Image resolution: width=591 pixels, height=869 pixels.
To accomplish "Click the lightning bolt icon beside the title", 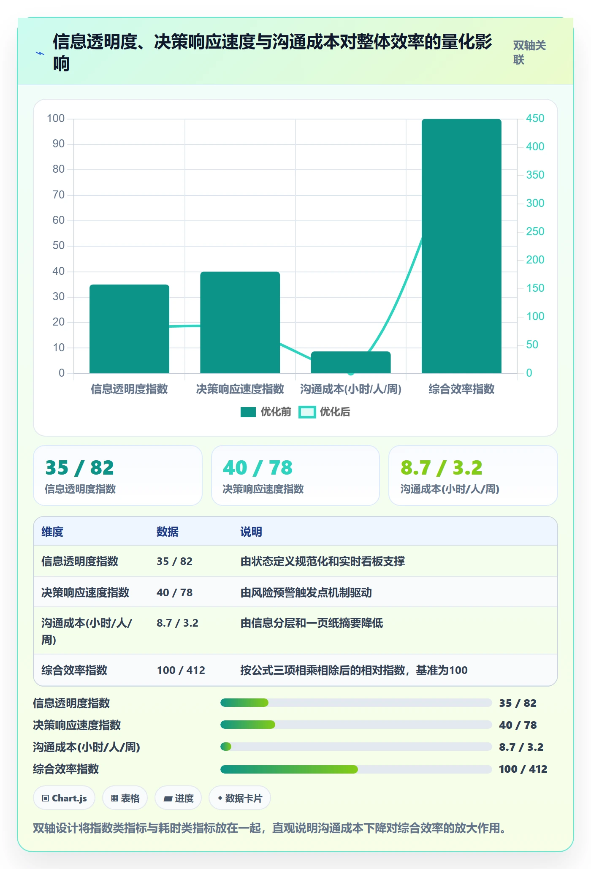I will coord(40,53).
